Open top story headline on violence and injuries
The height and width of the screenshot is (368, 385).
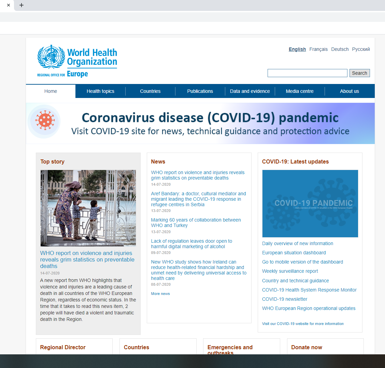pos(87,259)
